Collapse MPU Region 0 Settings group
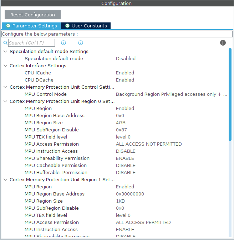The image size is (234, 240). pyautogui.click(x=5, y=101)
